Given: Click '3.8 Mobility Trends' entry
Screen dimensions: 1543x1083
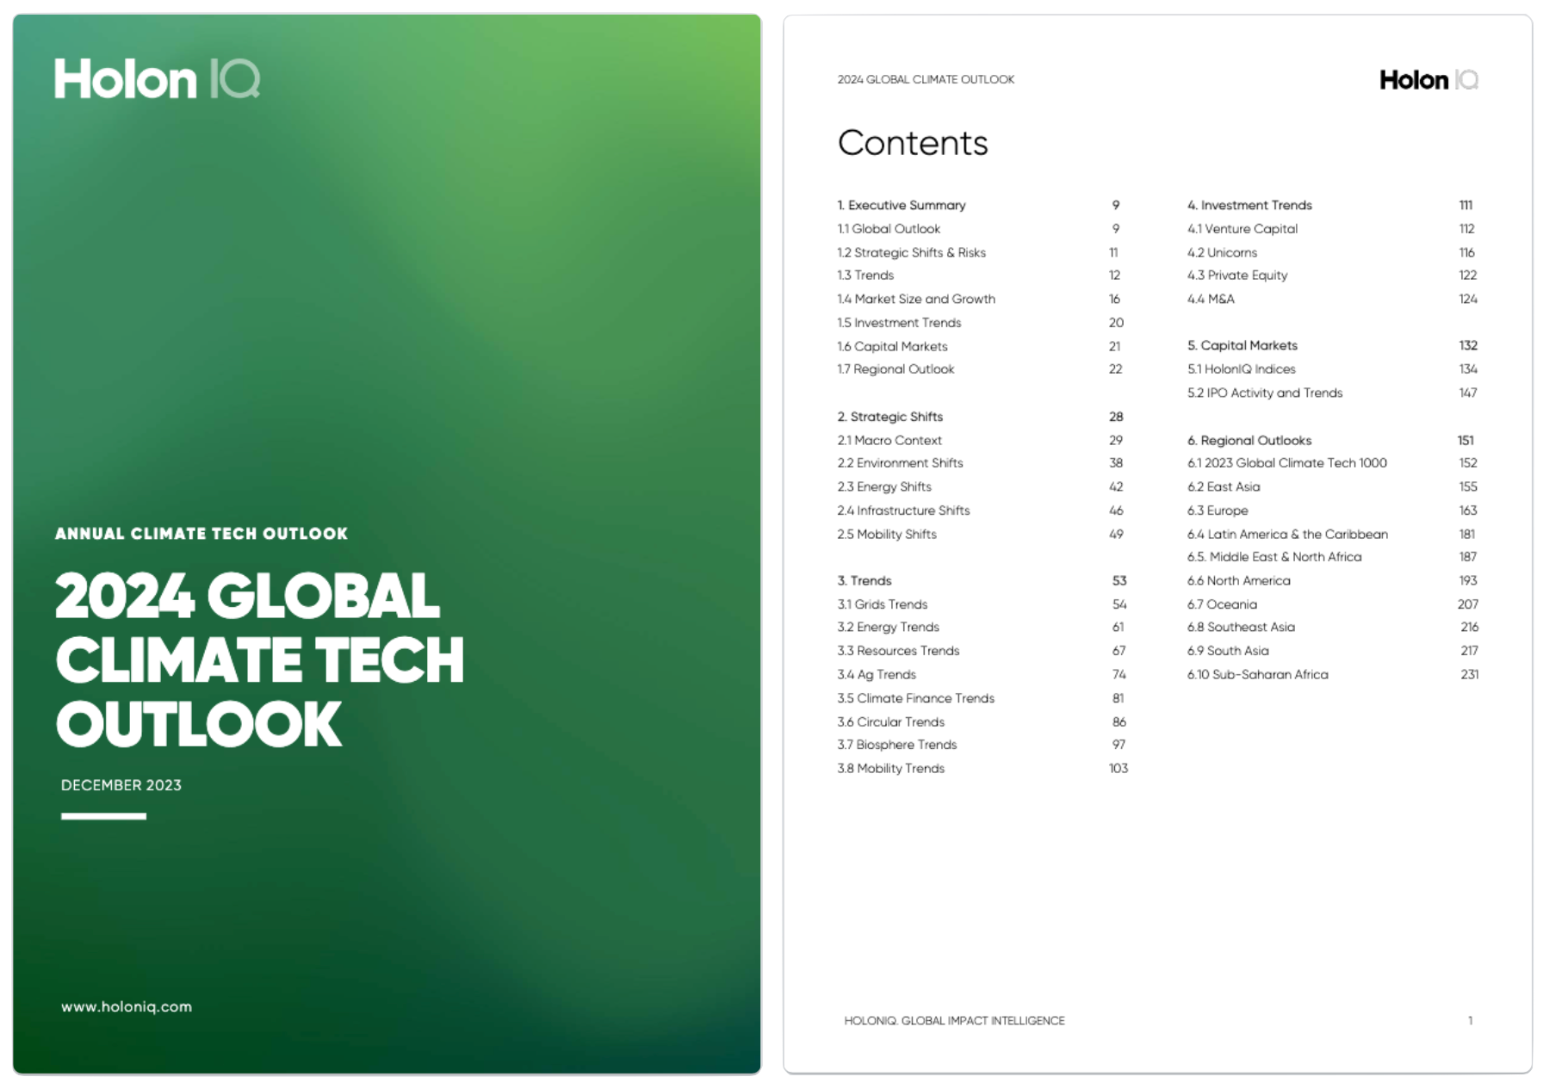Looking at the screenshot, I should point(891,769).
